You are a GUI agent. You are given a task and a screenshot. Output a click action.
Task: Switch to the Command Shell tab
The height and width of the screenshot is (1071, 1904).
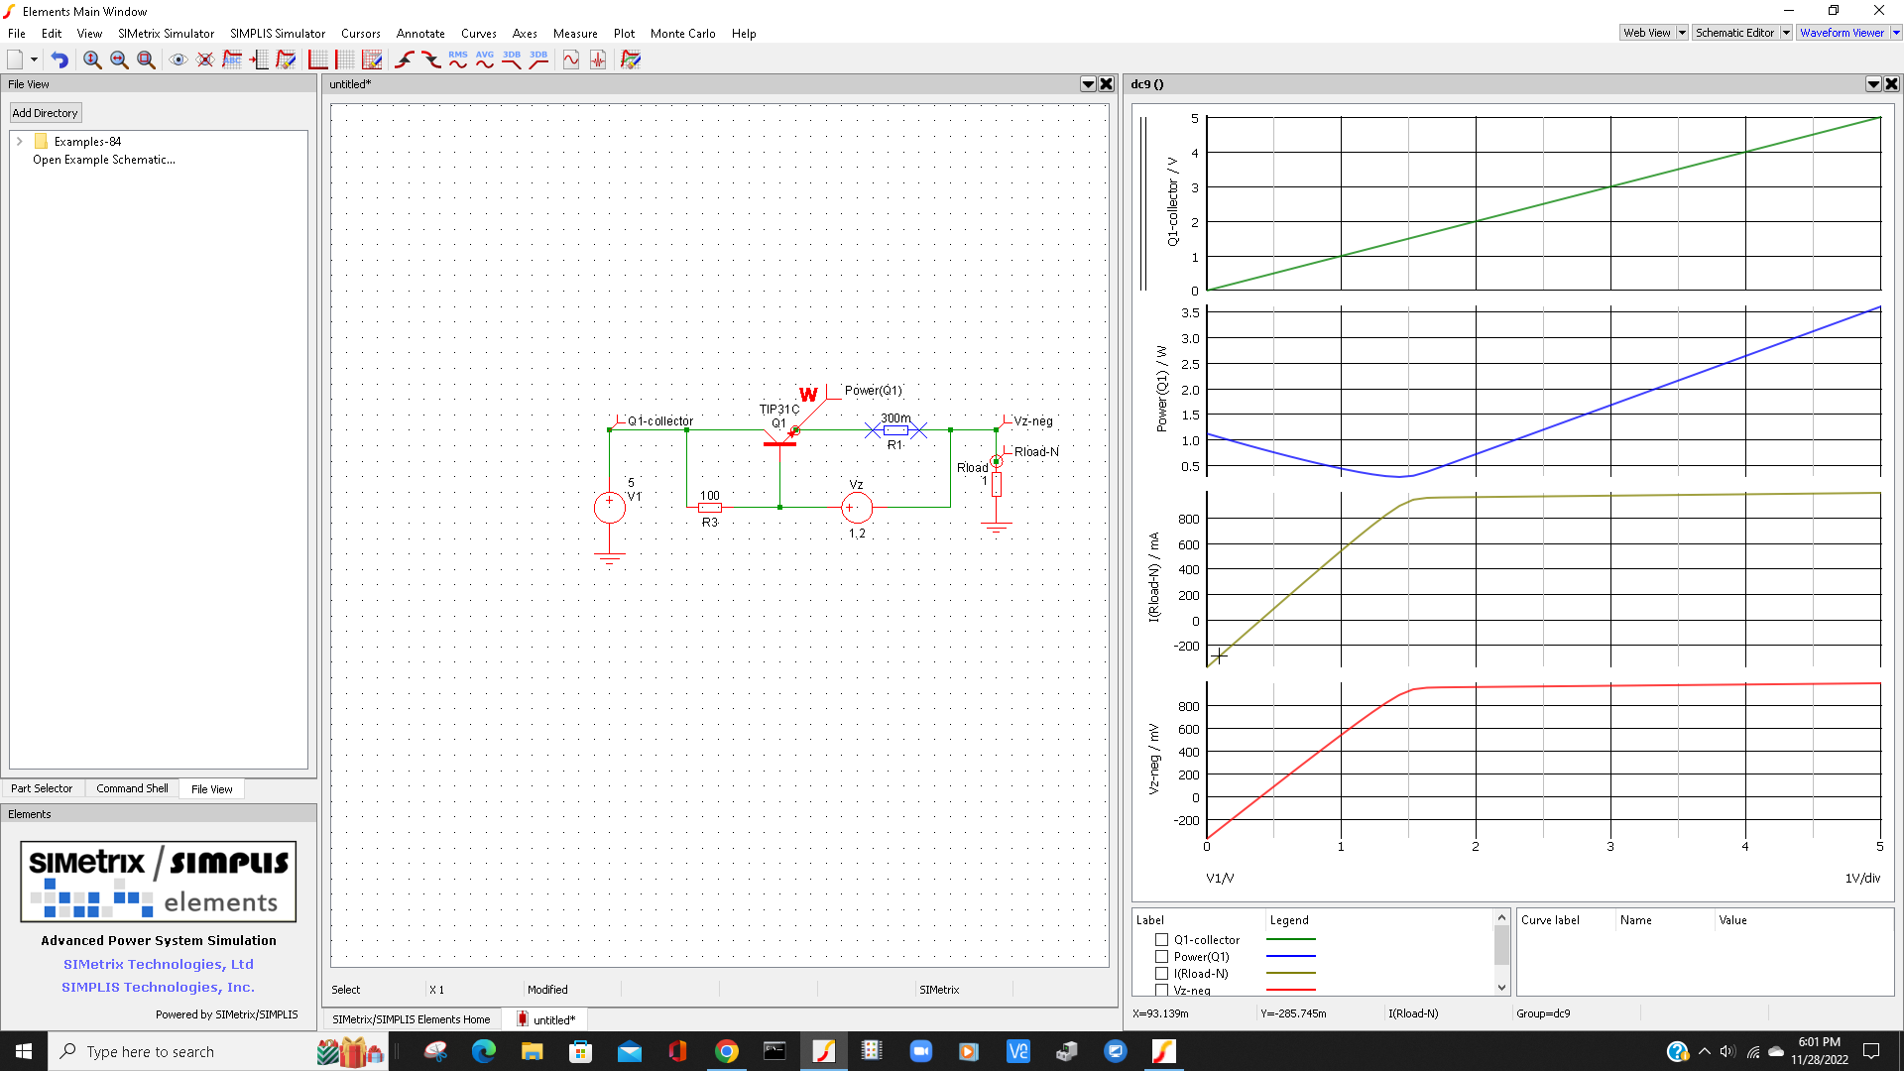(132, 788)
